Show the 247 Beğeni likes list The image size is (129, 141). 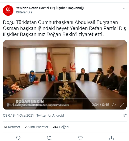click(x=61, y=127)
